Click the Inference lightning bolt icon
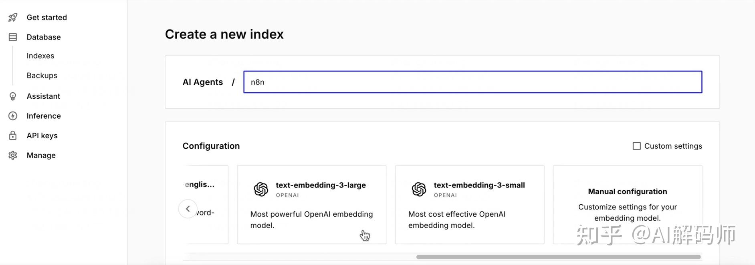755x265 pixels. coord(13,116)
